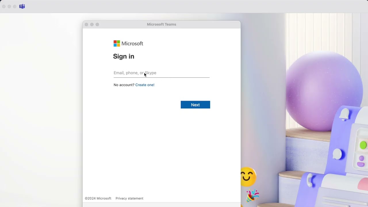Minimize the Microsoft Teams sign-in window

click(92, 24)
